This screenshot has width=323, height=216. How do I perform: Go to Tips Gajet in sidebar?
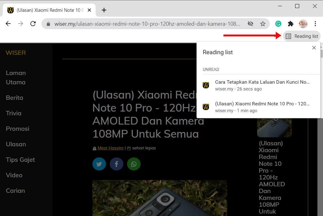tap(20, 160)
